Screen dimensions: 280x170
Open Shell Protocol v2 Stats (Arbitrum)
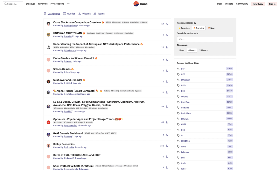(73, 166)
